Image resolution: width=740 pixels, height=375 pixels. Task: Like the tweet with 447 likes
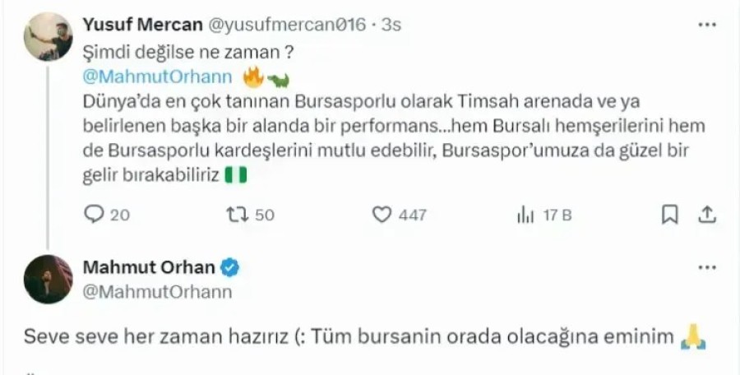(382, 215)
